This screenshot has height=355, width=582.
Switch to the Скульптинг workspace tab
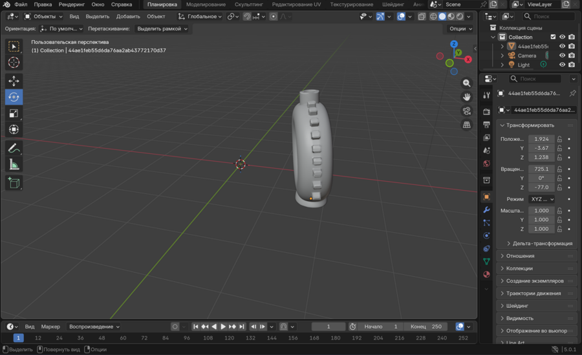pos(248,5)
